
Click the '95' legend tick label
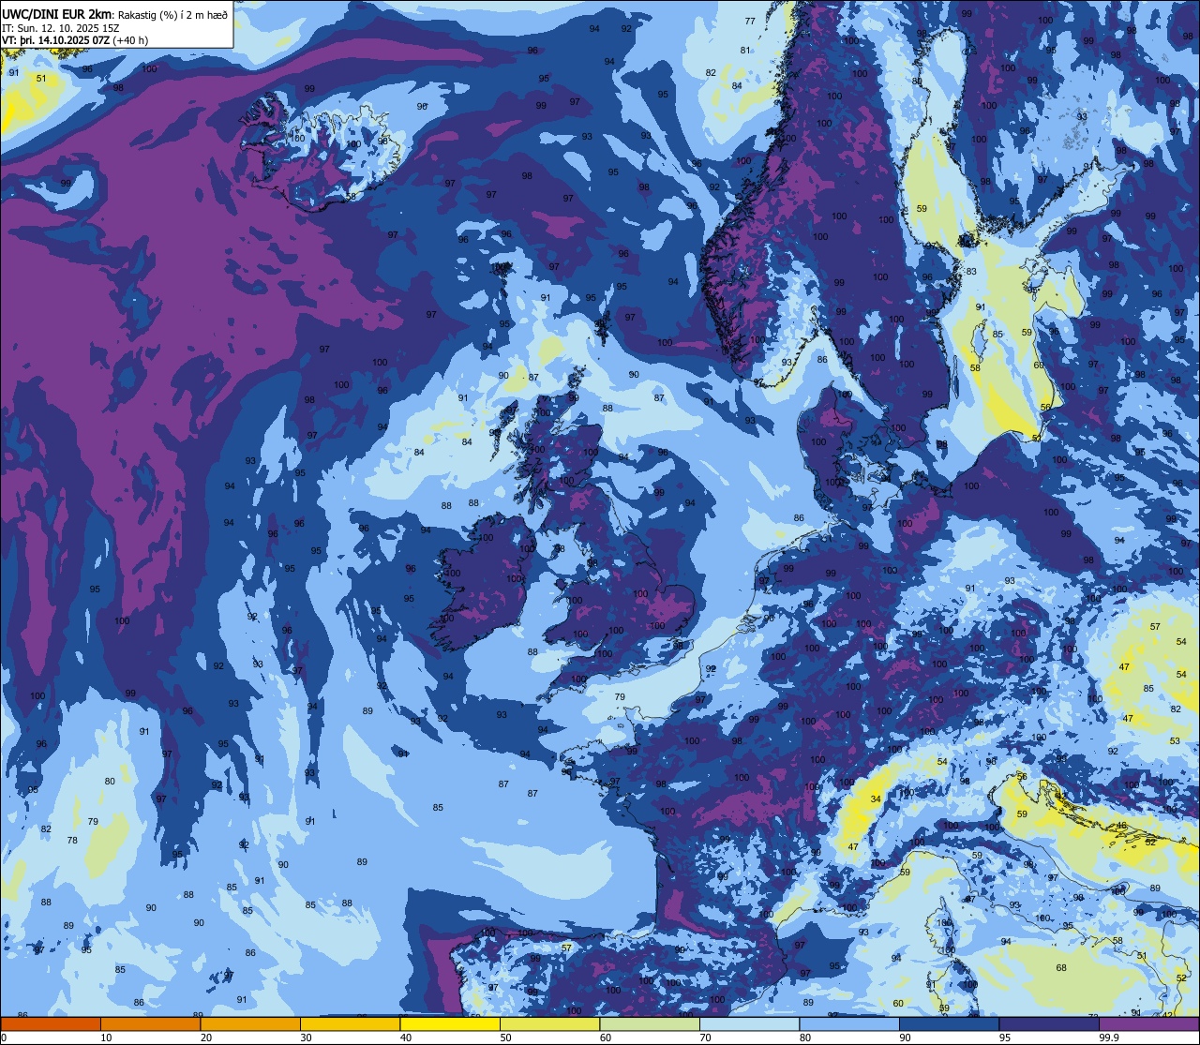tap(1005, 1038)
